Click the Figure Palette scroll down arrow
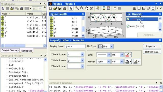This screenshot has height=92, width=163. click(83, 36)
